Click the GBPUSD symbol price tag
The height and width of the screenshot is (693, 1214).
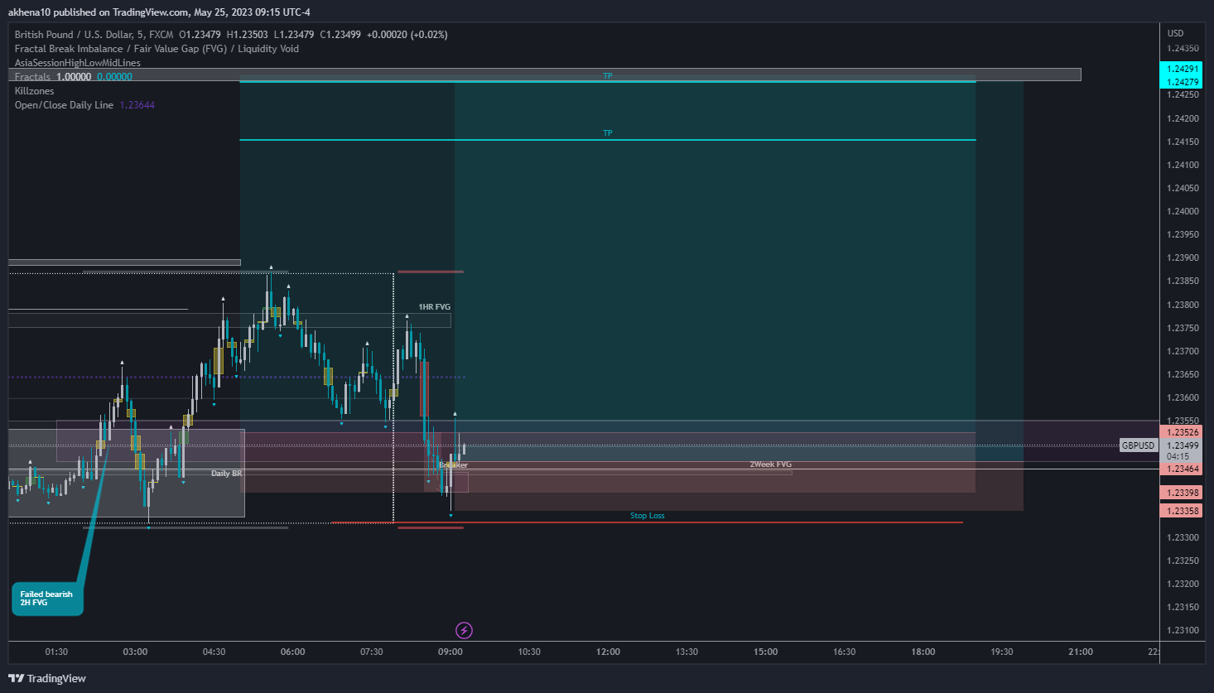point(1138,445)
